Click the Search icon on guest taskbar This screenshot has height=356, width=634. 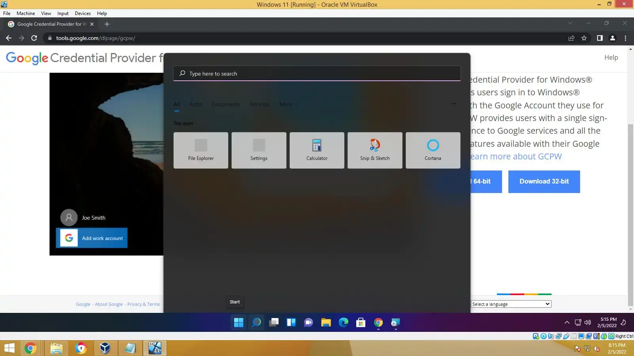[256, 323]
